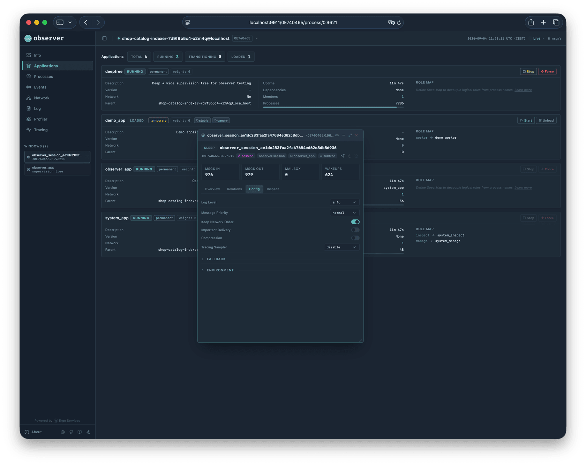Click Learn more link in deeptree role map
The height and width of the screenshot is (465, 586).
pyautogui.click(x=523, y=90)
